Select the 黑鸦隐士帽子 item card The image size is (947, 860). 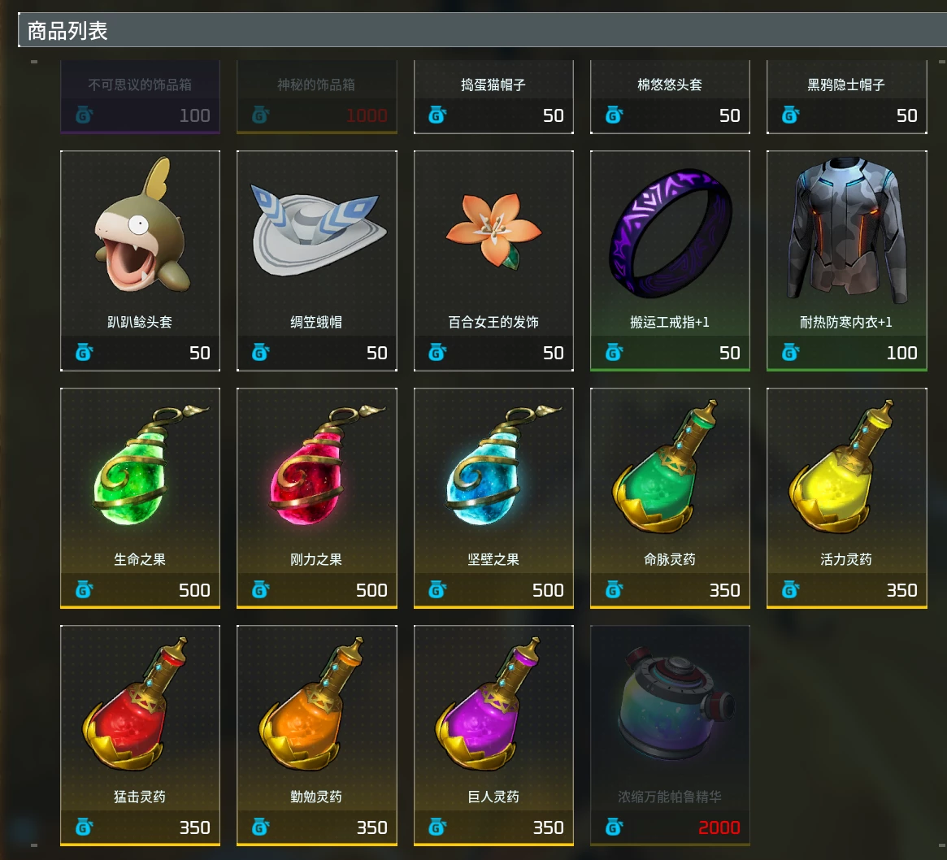click(x=846, y=97)
